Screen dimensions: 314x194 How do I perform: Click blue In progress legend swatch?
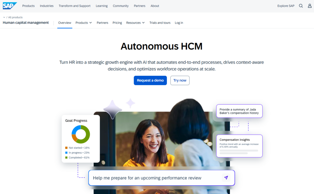pyautogui.click(x=66, y=153)
